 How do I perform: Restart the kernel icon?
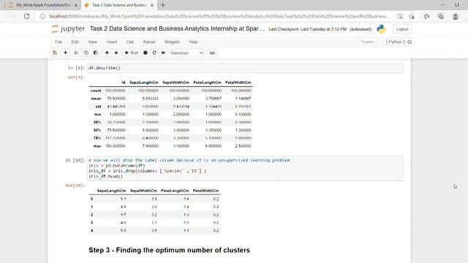pos(154,53)
